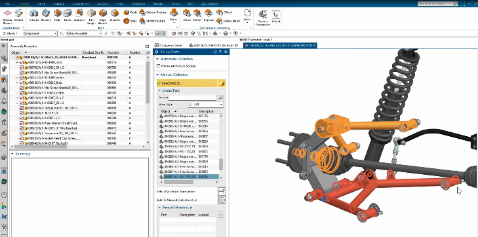The image size is (478, 237).
Task: Expand the 000583 tree node
Action: pos(17,93)
